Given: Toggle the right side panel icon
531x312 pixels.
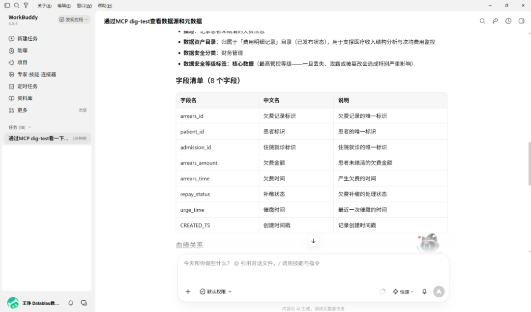Looking at the screenshot, I should click(x=522, y=21).
